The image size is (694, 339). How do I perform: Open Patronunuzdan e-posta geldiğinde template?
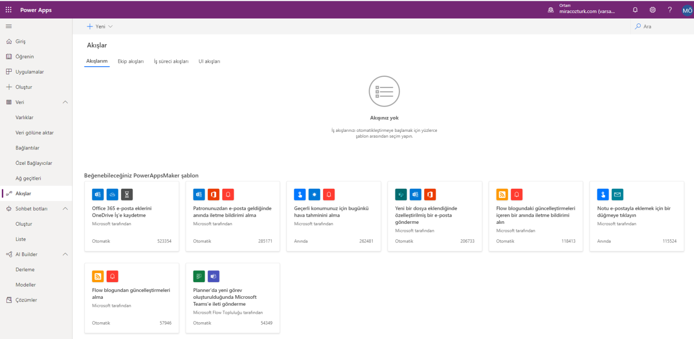click(x=233, y=216)
